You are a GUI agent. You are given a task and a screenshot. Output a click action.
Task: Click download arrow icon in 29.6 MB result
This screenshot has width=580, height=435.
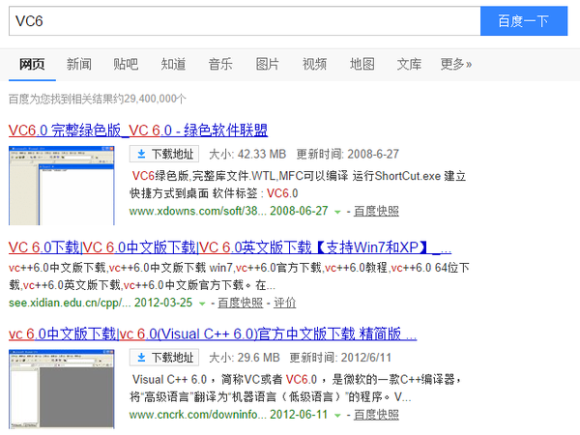141,358
